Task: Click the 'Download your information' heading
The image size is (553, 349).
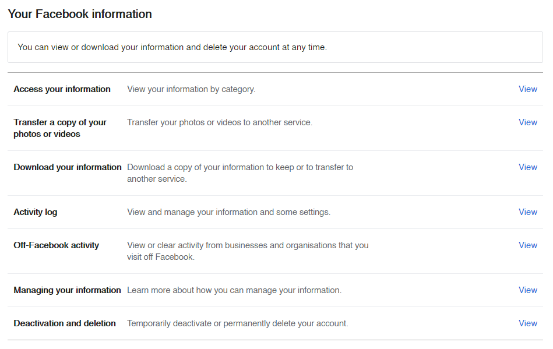Action: tap(68, 167)
